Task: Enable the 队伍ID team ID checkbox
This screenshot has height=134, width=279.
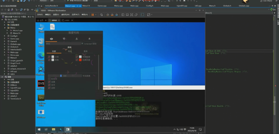Action: click(x=49, y=79)
